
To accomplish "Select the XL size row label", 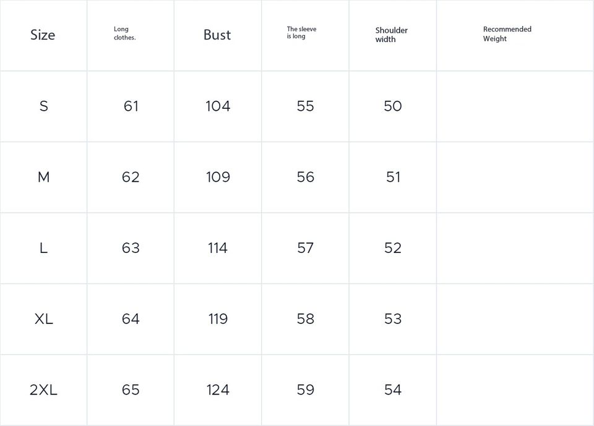I will click(x=43, y=319).
